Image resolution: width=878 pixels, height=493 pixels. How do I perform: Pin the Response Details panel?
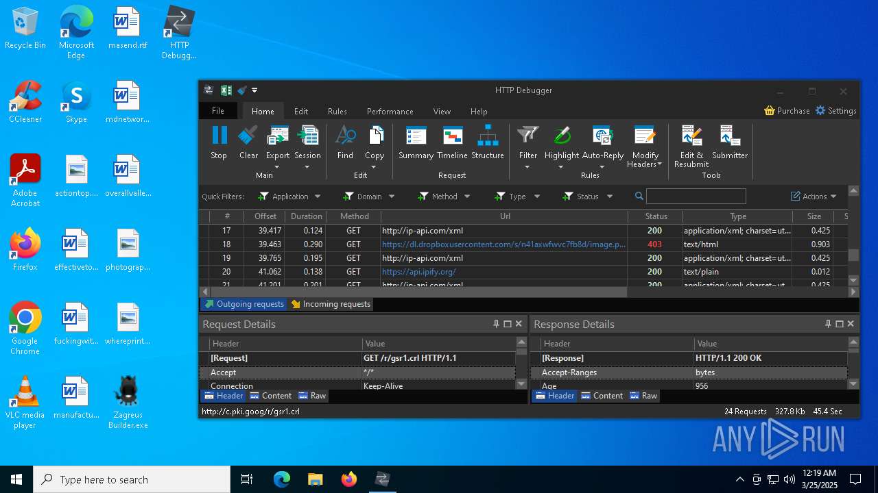[829, 324]
